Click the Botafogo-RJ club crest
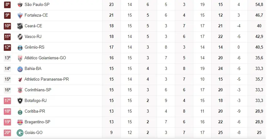Image resolution: width=267 pixels, height=139 pixels. click(20, 101)
